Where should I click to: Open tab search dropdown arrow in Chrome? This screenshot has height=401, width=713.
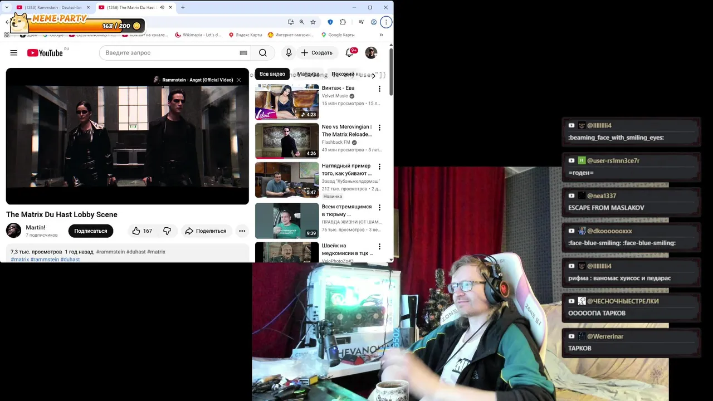[7, 7]
